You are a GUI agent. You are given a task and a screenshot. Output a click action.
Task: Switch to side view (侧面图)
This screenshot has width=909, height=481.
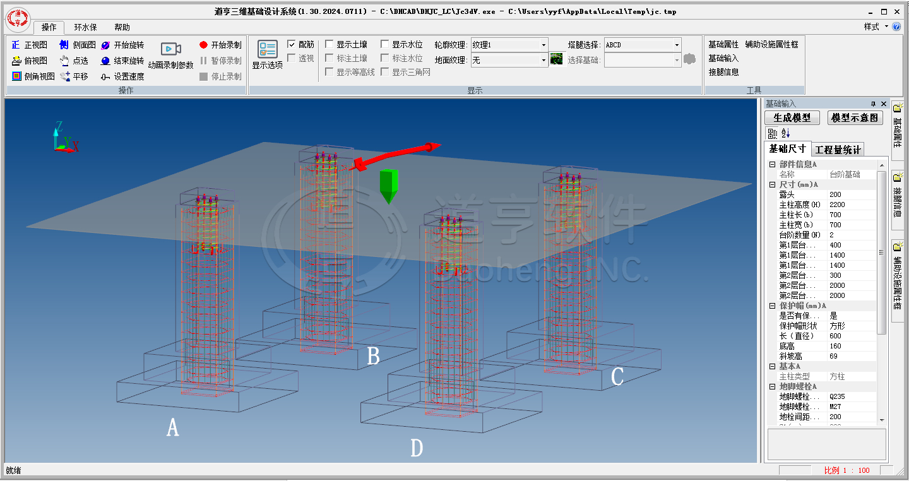(77, 45)
